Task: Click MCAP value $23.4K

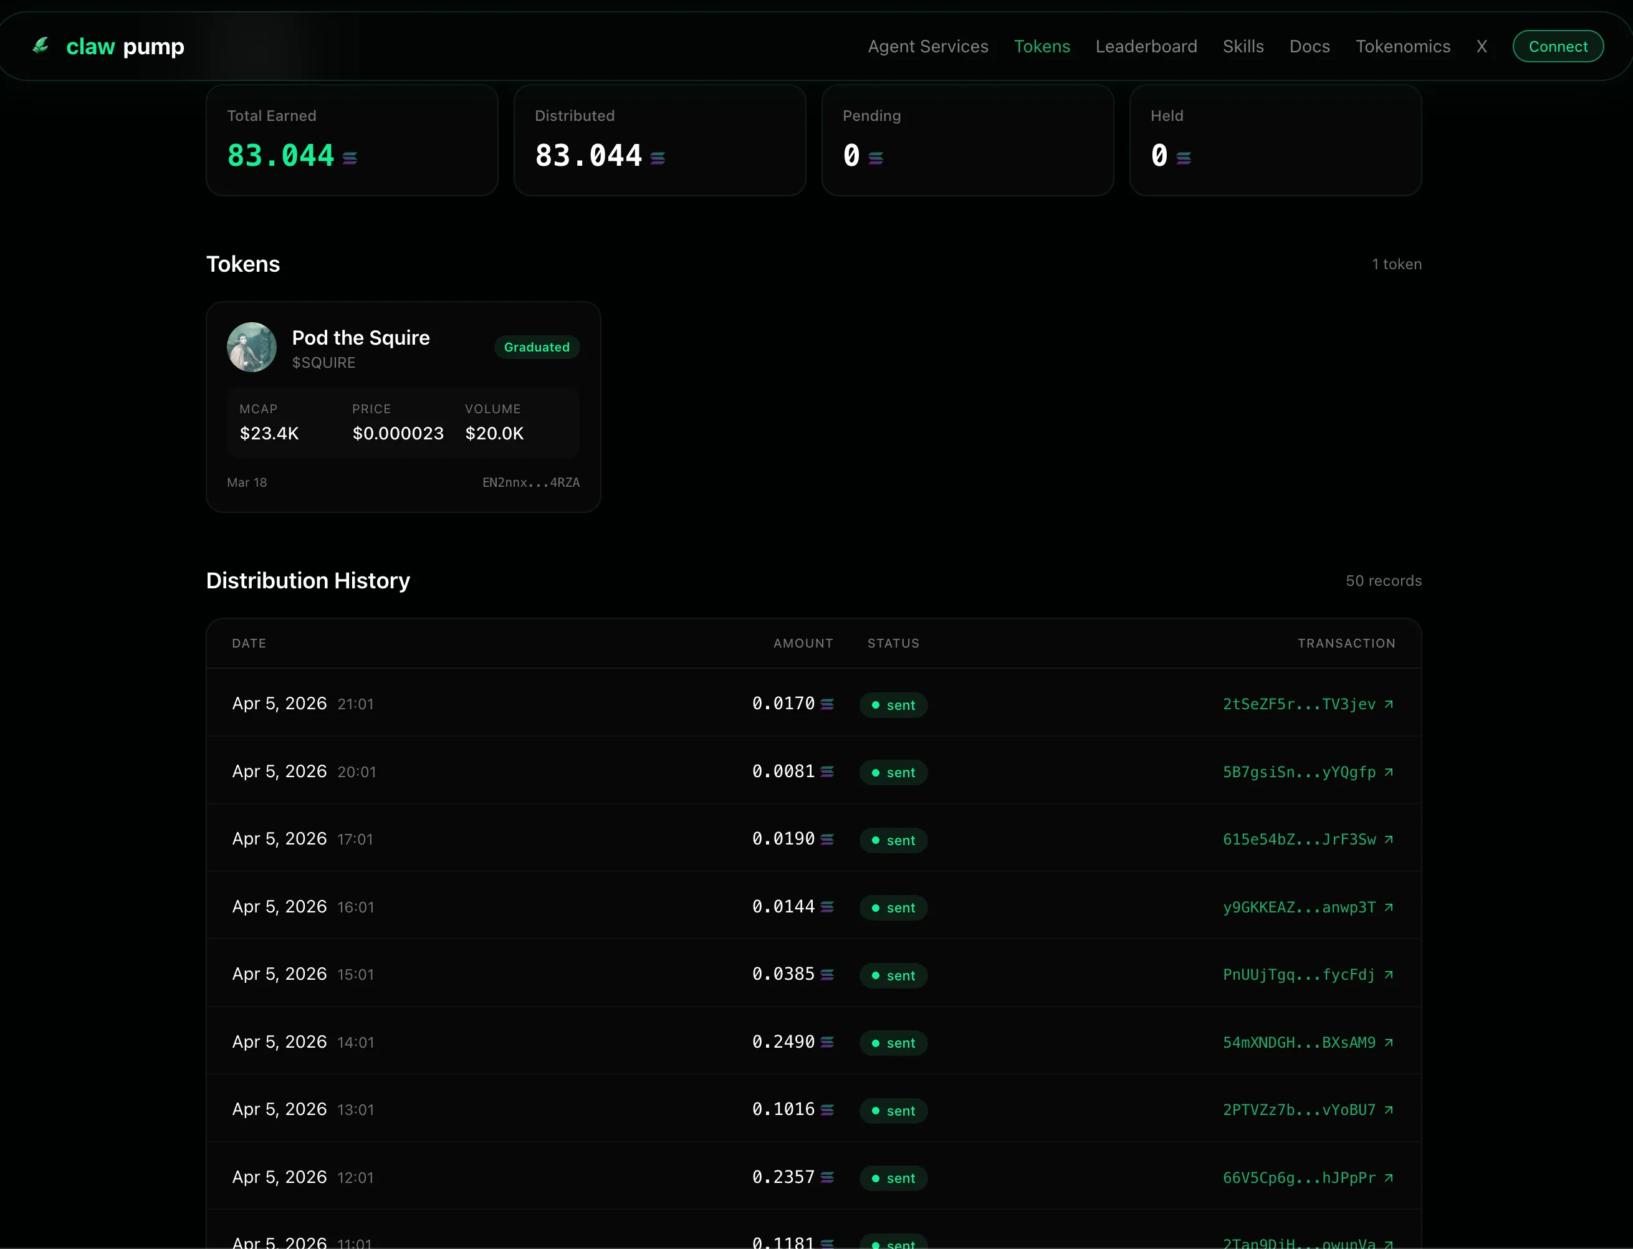Action: click(x=269, y=433)
